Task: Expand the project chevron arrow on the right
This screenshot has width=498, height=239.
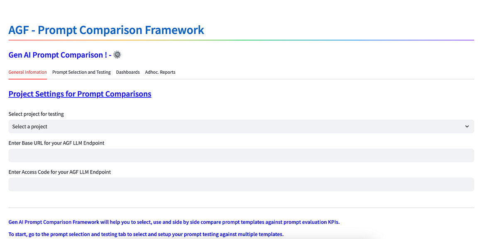Action: click(x=466, y=126)
